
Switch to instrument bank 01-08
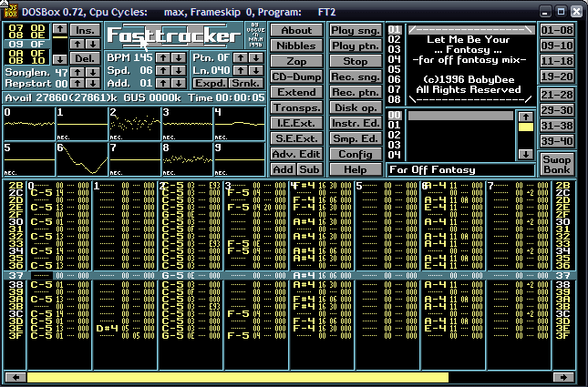557,30
